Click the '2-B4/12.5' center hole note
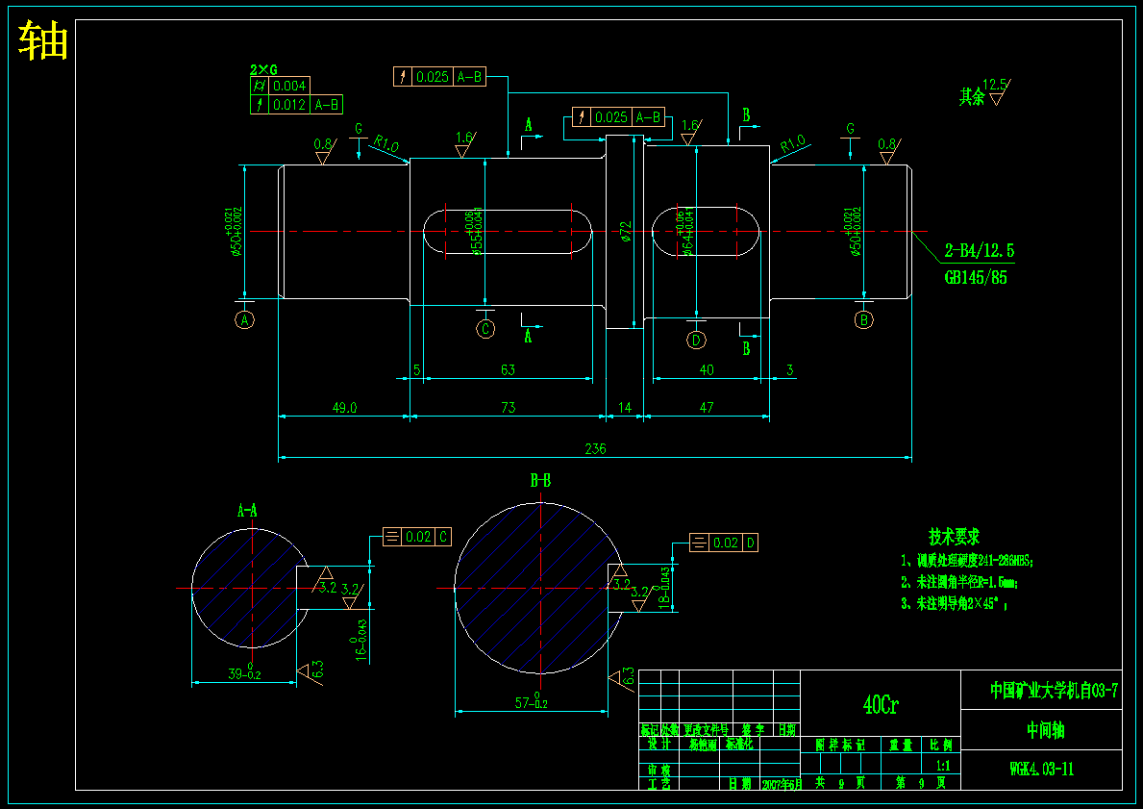 click(979, 251)
